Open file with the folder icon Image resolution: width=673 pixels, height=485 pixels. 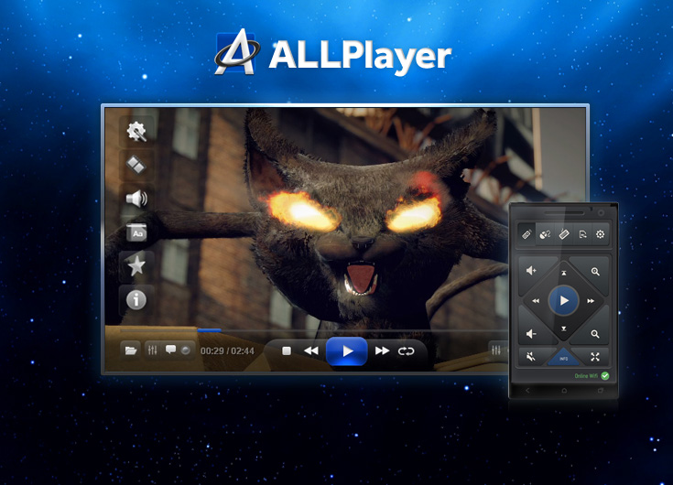click(131, 350)
